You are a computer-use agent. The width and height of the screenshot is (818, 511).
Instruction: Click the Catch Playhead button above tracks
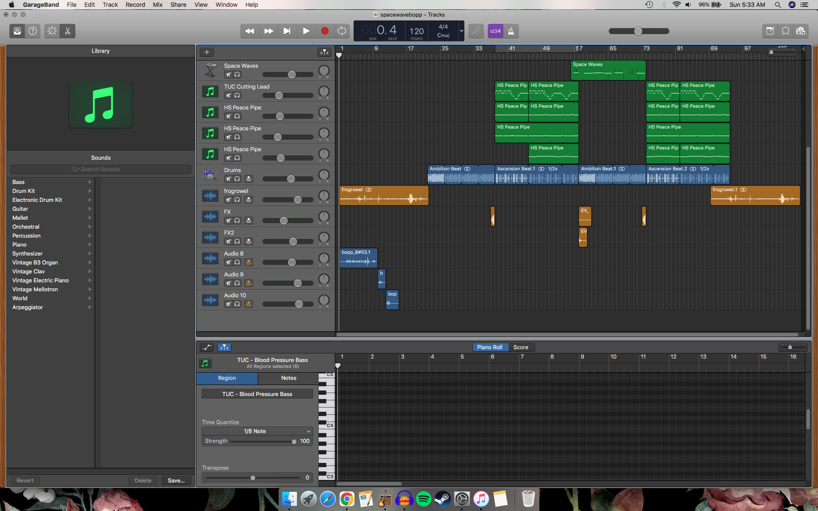324,52
